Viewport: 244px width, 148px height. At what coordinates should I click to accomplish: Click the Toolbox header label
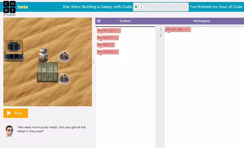[125, 21]
